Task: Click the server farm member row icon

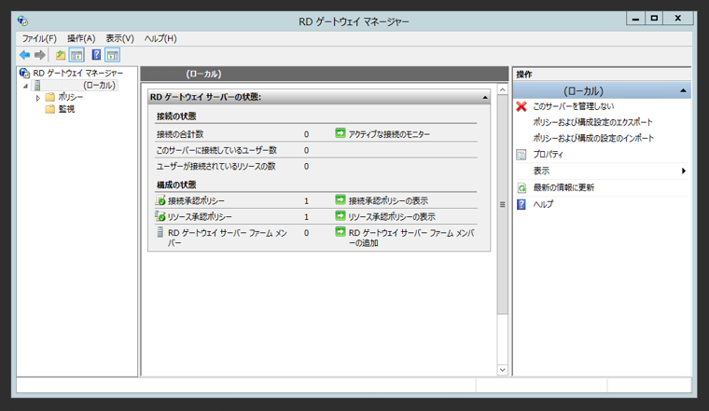Action: 160,232
